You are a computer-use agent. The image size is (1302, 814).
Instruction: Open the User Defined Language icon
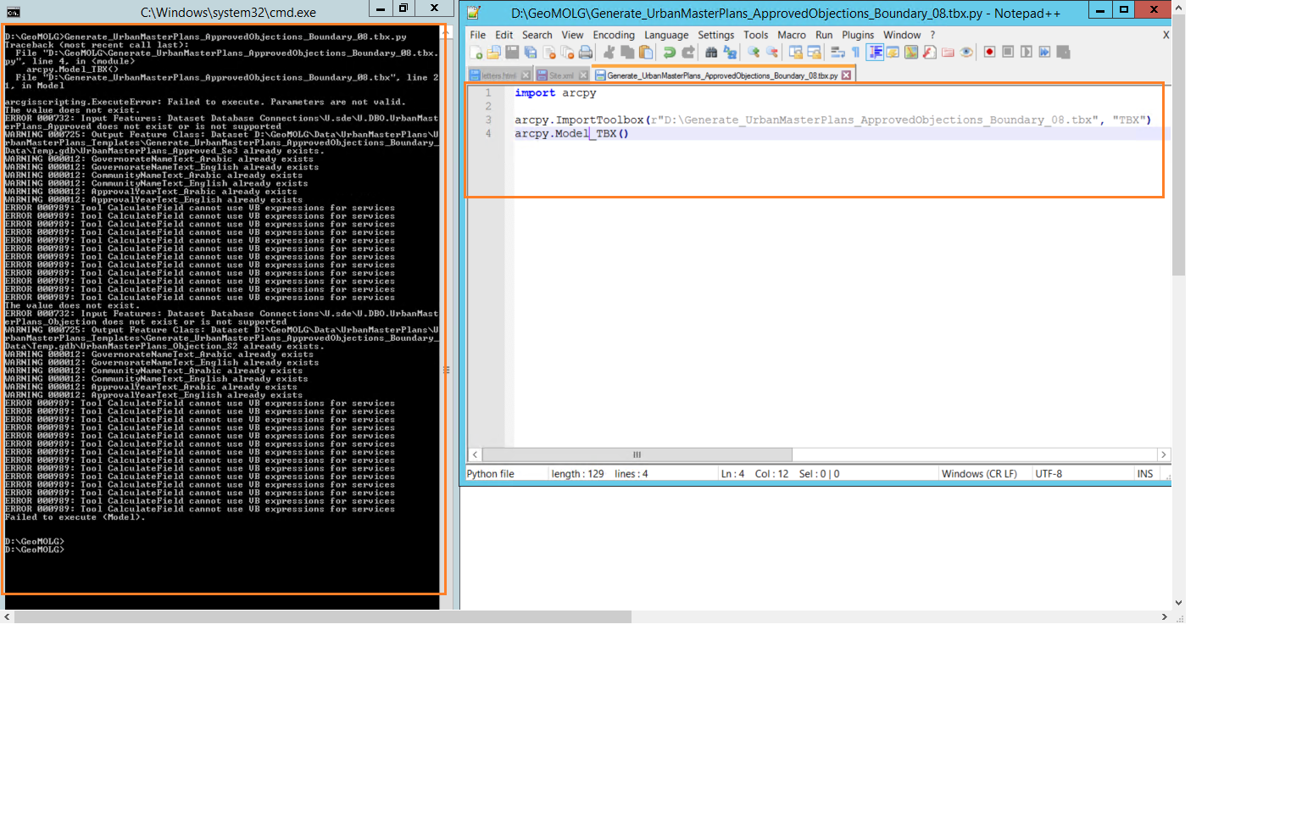(x=893, y=53)
